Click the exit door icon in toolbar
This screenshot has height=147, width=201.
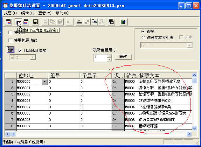(123, 22)
